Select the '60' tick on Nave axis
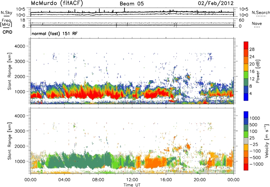Image resolution: width=270 pixels, height=187 pixels. click(241, 20)
